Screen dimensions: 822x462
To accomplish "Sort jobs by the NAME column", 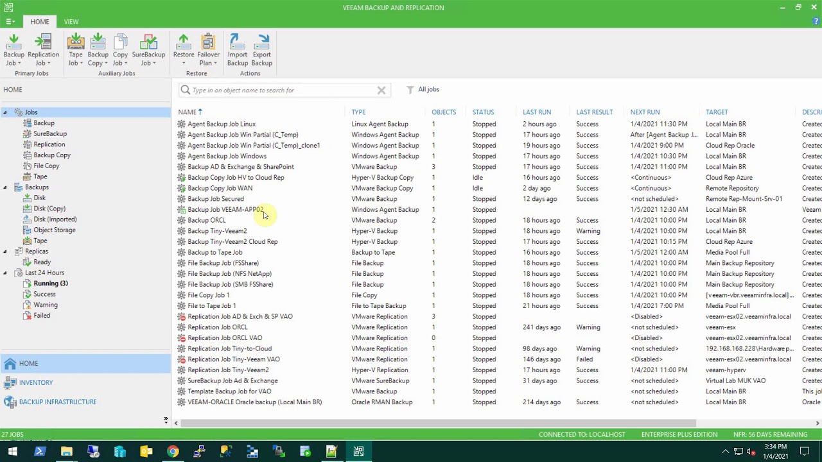I will tap(187, 112).
